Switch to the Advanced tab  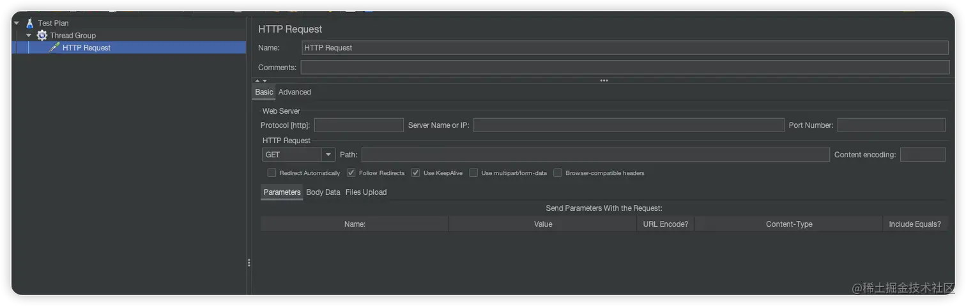(295, 92)
